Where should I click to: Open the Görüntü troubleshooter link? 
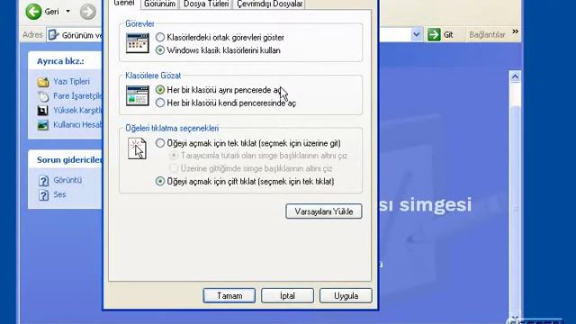tap(67, 180)
